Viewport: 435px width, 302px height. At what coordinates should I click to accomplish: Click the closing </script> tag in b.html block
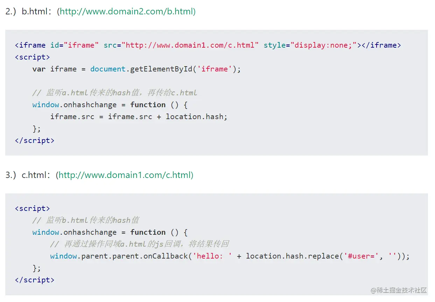[x=35, y=140]
